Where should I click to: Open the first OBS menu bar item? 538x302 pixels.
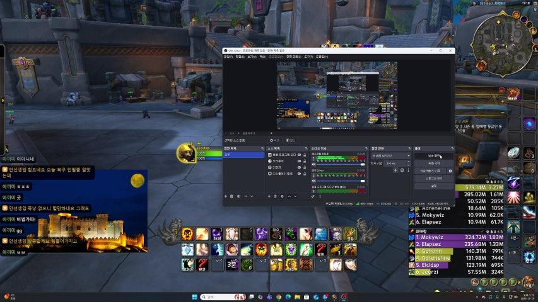point(228,57)
